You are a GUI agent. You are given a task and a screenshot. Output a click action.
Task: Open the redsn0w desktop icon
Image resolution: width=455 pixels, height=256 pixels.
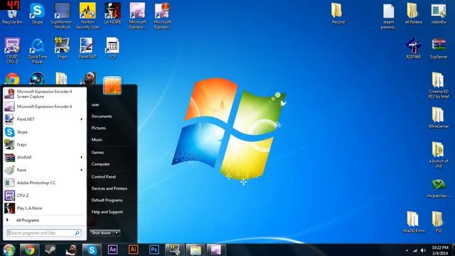439,14
